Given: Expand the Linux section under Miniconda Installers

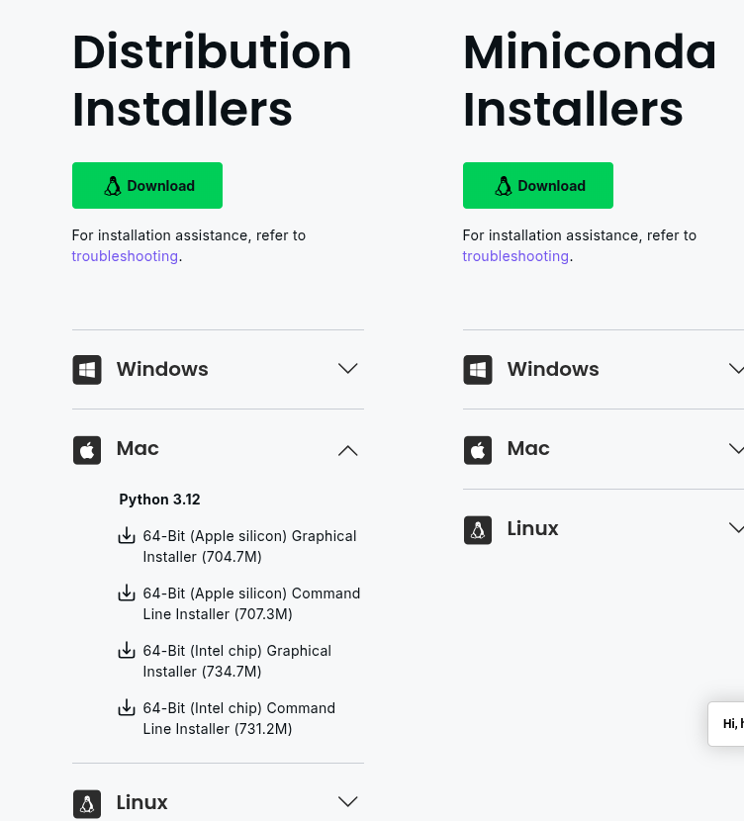Looking at the screenshot, I should pos(737,528).
